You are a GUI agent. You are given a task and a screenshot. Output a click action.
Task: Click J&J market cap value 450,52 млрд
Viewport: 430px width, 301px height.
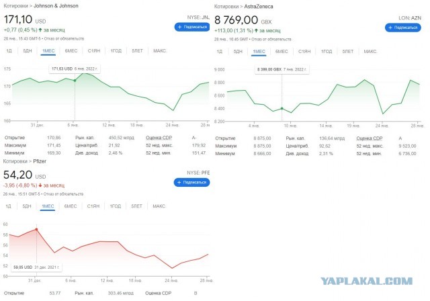122,138
